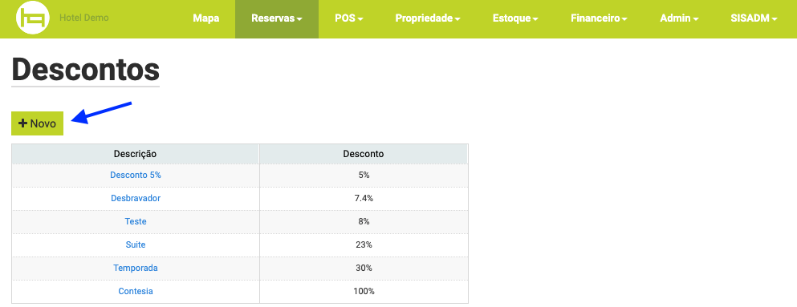This screenshot has width=797, height=307.
Task: Expand the Financeiro menu
Action: pyautogui.click(x=599, y=18)
